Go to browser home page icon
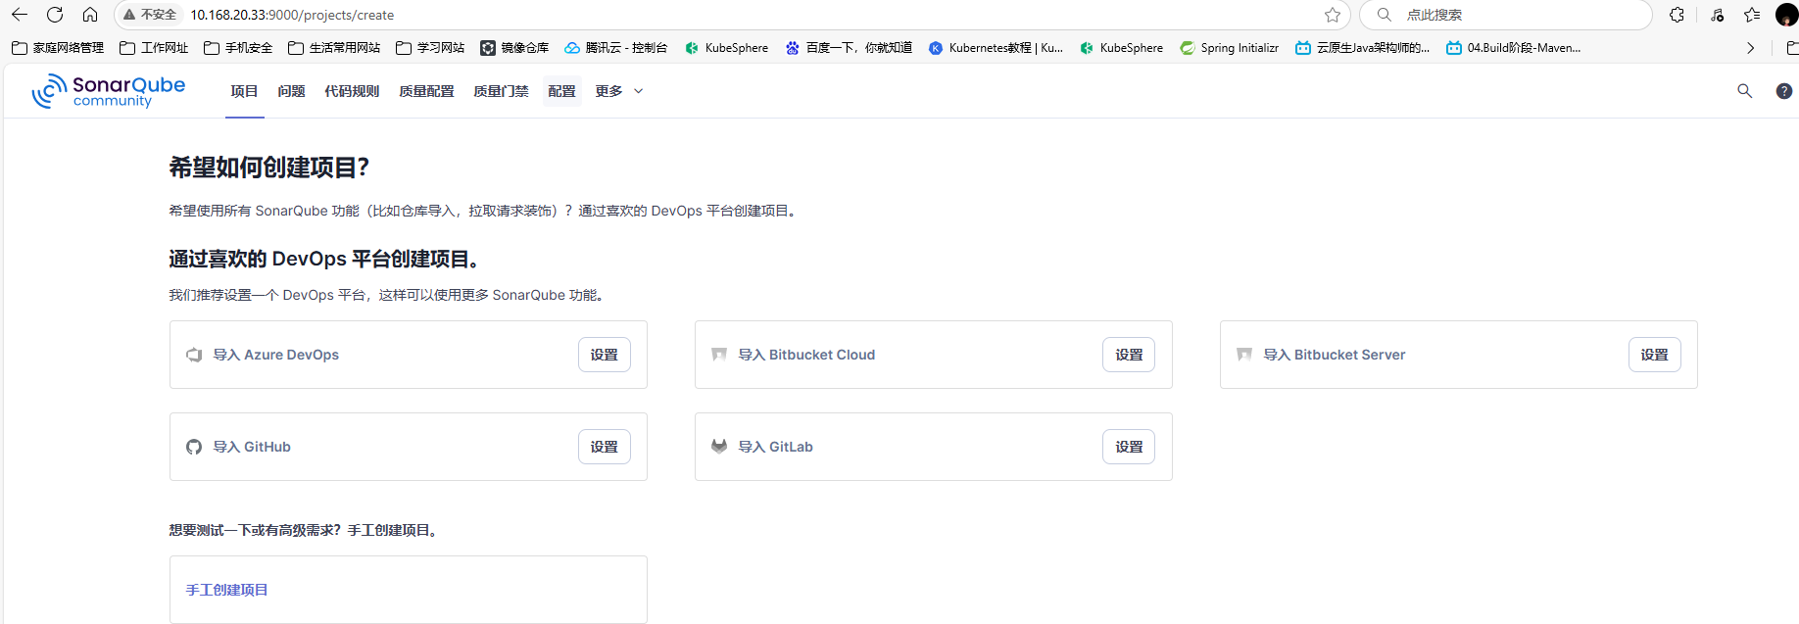Screen dimensions: 1799x624 90,15
